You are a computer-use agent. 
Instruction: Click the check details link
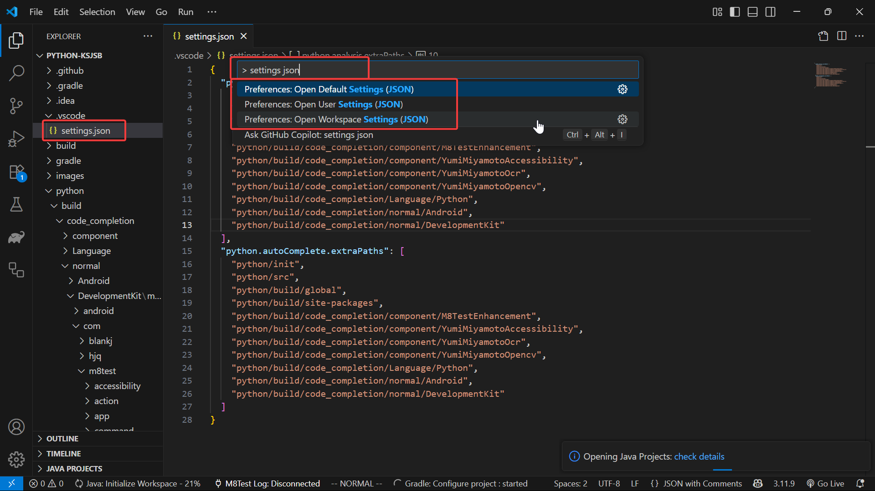[x=699, y=456]
